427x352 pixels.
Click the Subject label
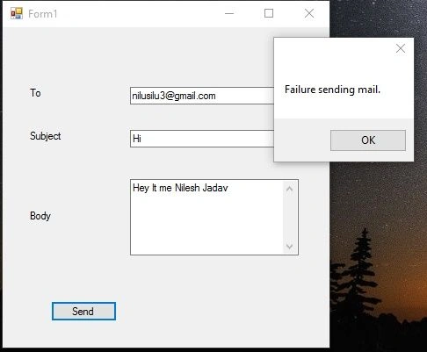[x=46, y=136]
